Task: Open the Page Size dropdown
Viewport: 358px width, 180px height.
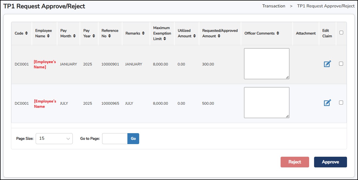Action: tap(54, 139)
